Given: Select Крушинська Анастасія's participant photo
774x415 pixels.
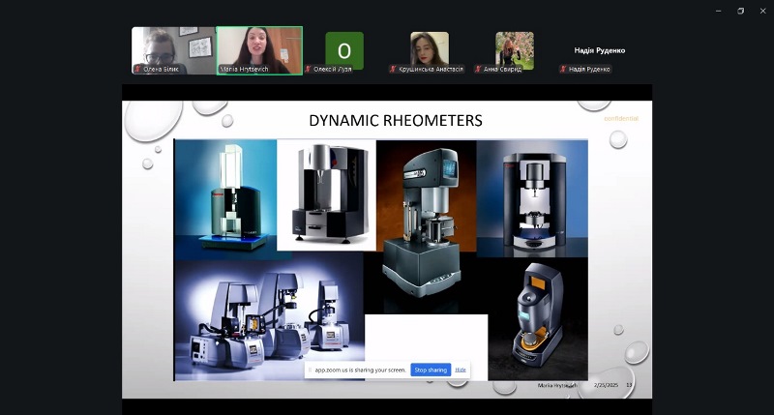Looking at the screenshot, I should coord(430,48).
